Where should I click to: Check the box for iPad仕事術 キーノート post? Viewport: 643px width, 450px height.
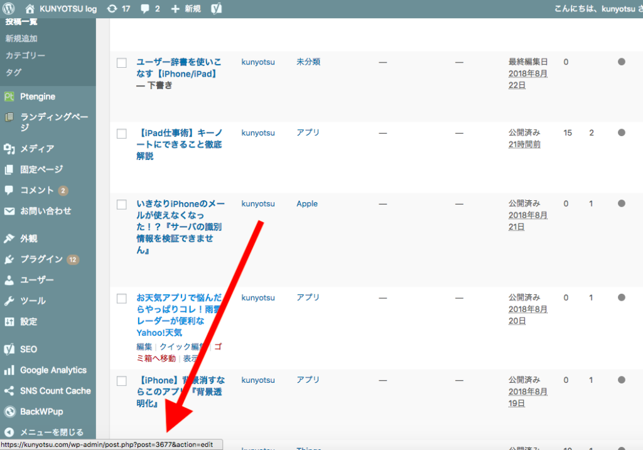pos(122,134)
